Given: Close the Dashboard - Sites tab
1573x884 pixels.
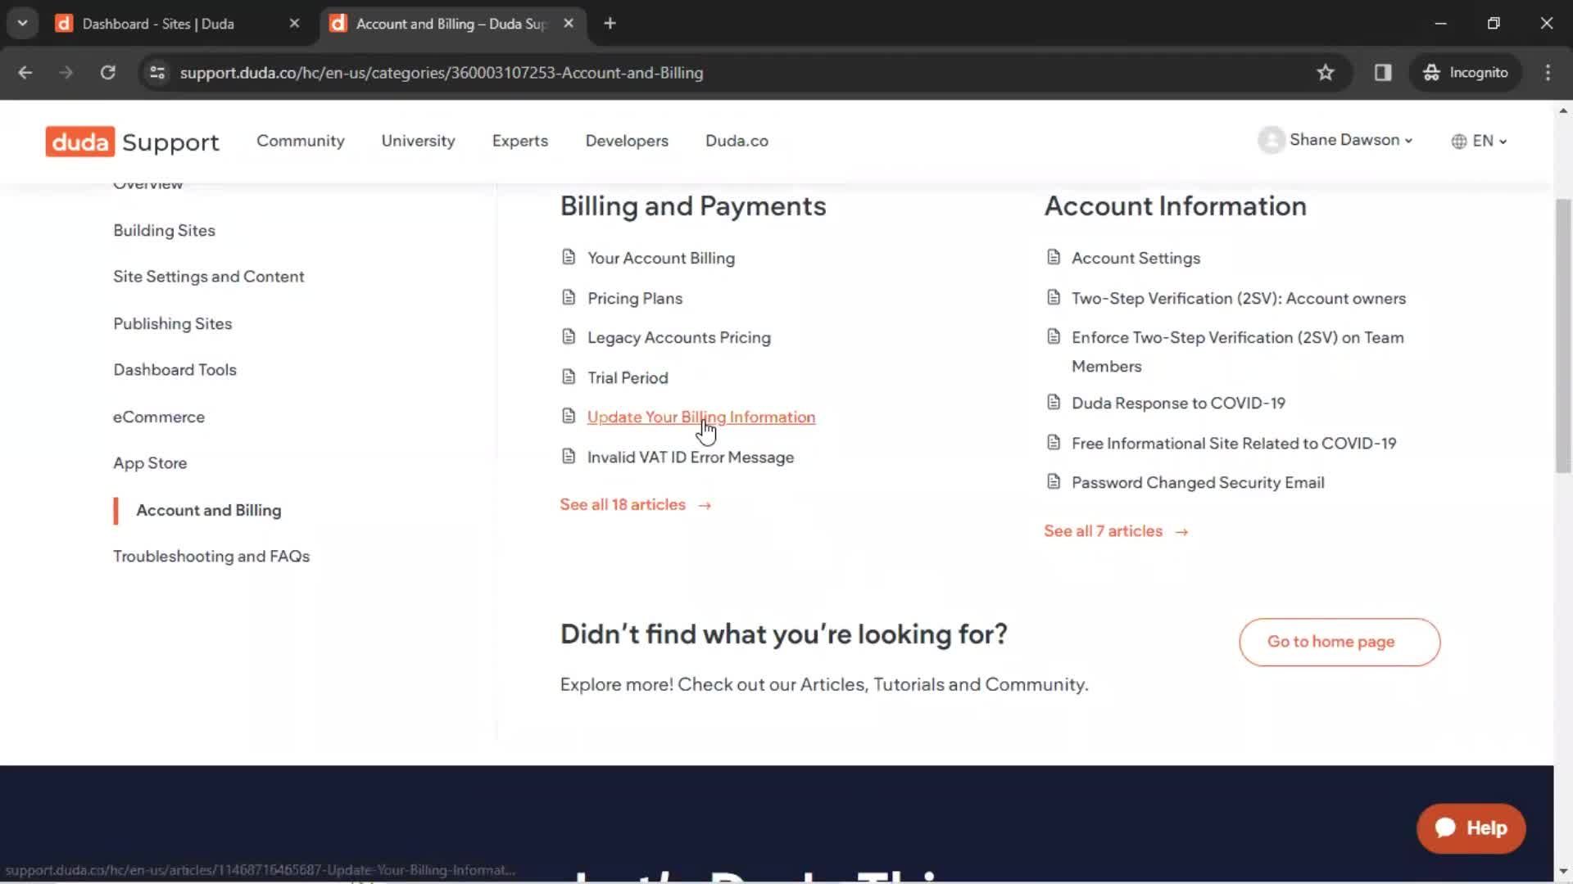Looking at the screenshot, I should (294, 24).
